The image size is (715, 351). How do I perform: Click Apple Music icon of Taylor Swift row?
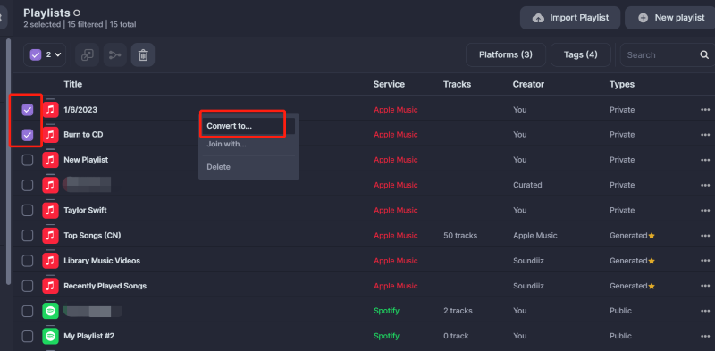click(x=51, y=210)
